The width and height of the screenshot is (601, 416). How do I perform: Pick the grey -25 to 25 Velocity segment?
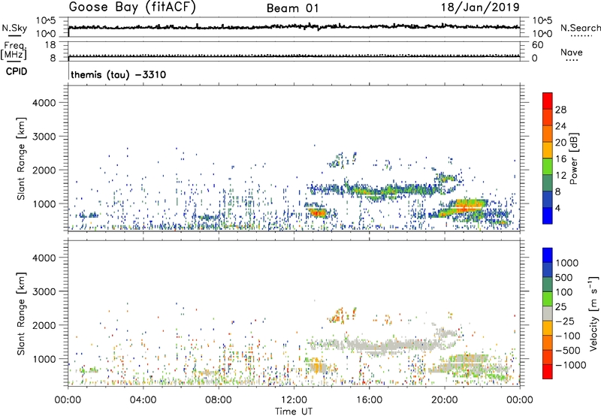click(x=548, y=313)
